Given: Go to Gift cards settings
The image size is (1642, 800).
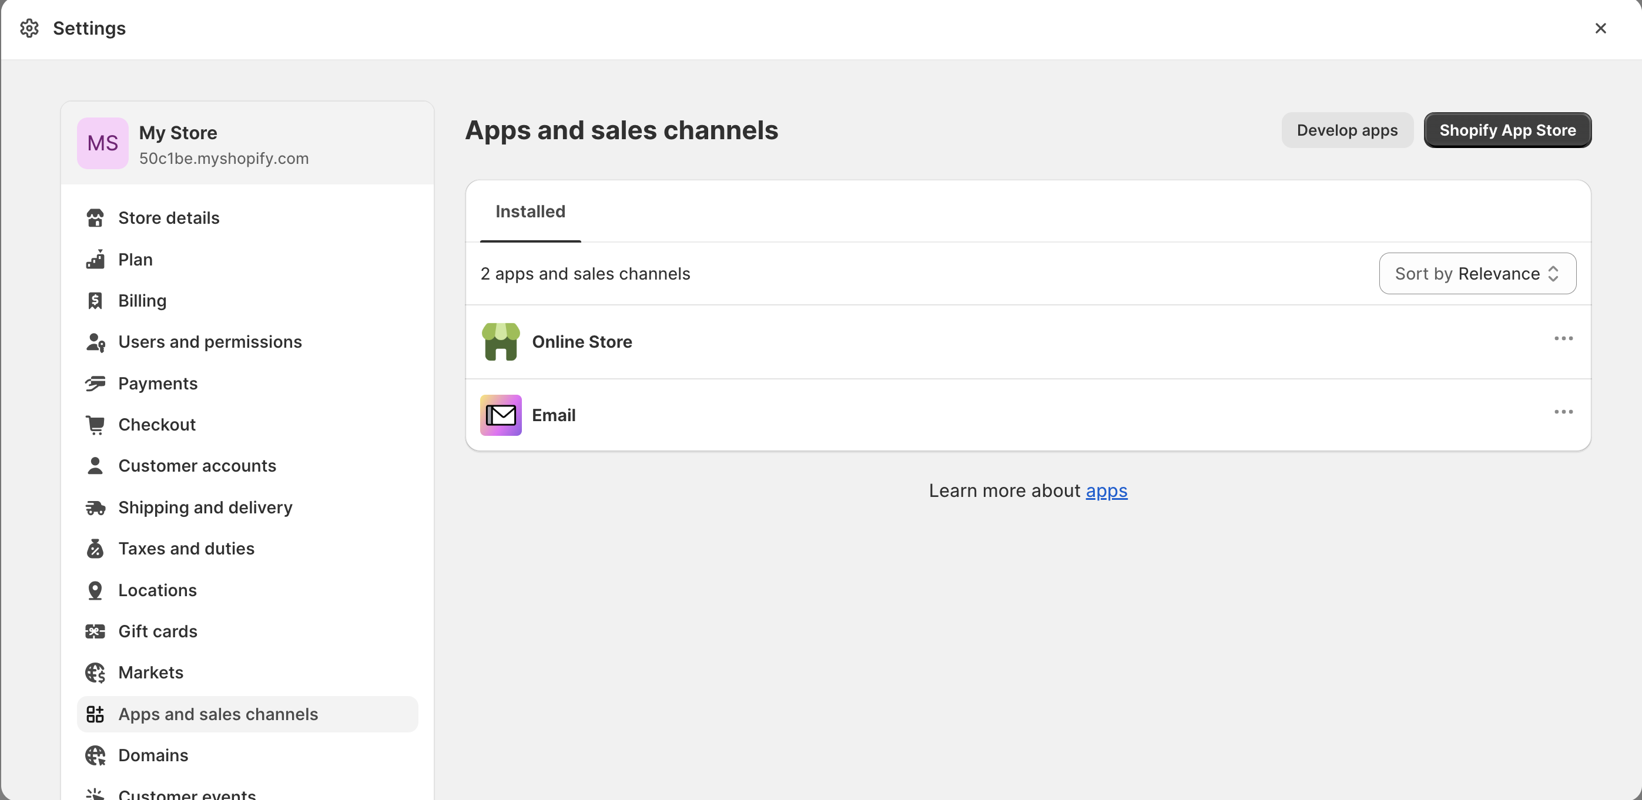Looking at the screenshot, I should click(247, 631).
